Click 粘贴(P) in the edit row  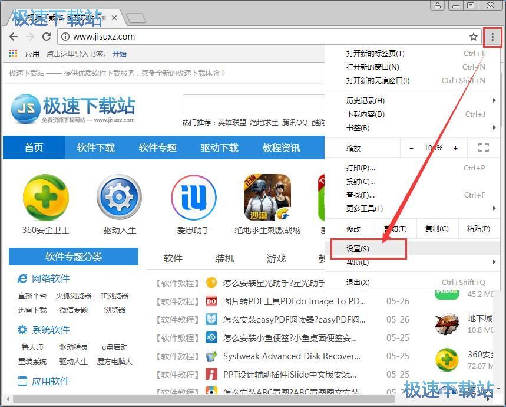[478, 229]
